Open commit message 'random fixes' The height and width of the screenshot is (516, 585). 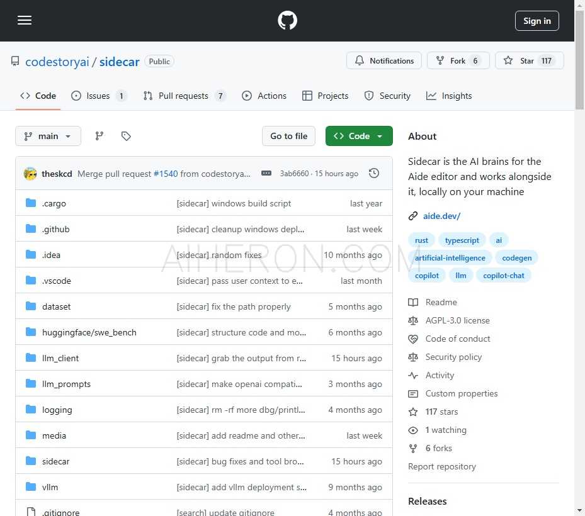[x=219, y=255]
